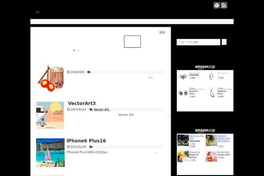
Task: Open product link priced 3,400
Action: (x=196, y=88)
